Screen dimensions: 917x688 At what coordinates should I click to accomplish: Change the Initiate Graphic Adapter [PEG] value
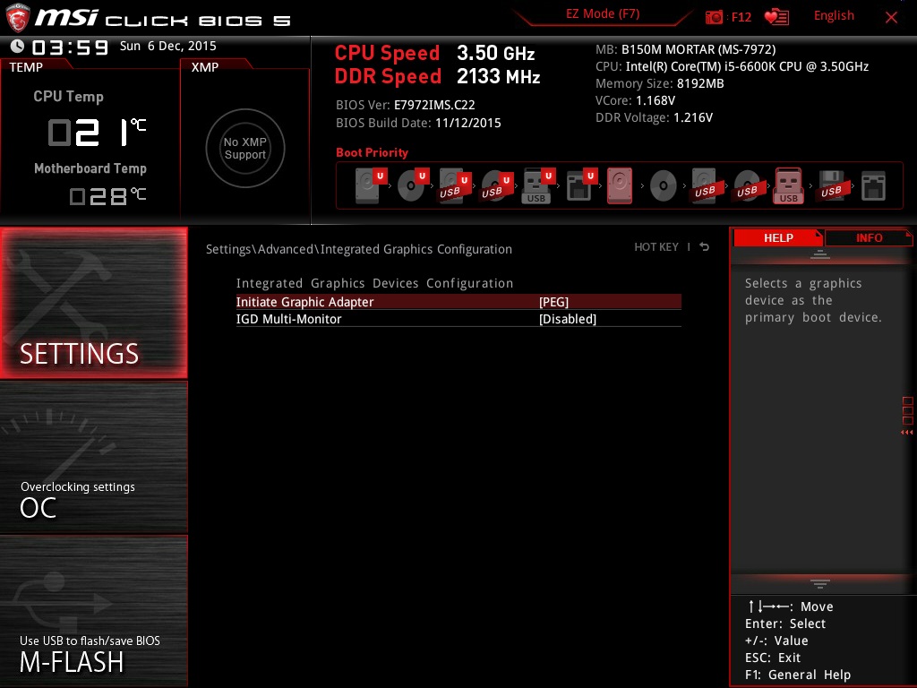tap(553, 302)
